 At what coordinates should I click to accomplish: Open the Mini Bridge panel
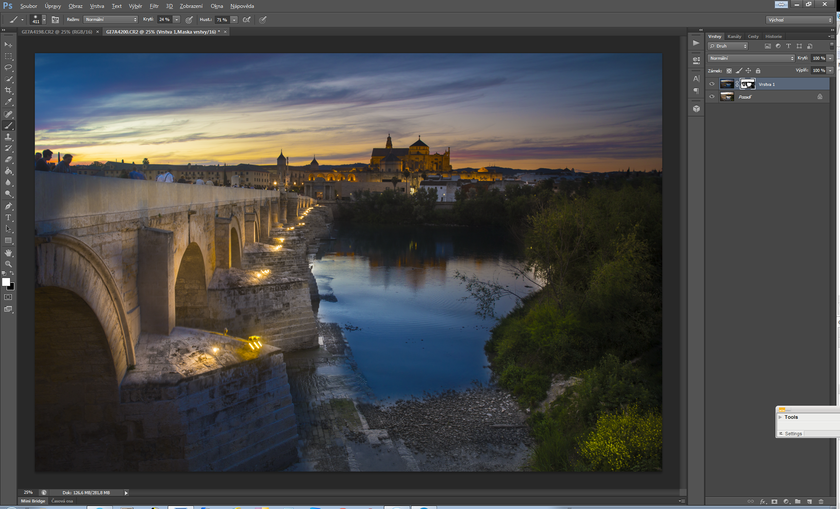point(33,501)
